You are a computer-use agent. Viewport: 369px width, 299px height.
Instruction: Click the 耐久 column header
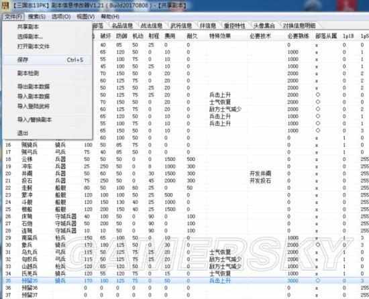[193, 36]
